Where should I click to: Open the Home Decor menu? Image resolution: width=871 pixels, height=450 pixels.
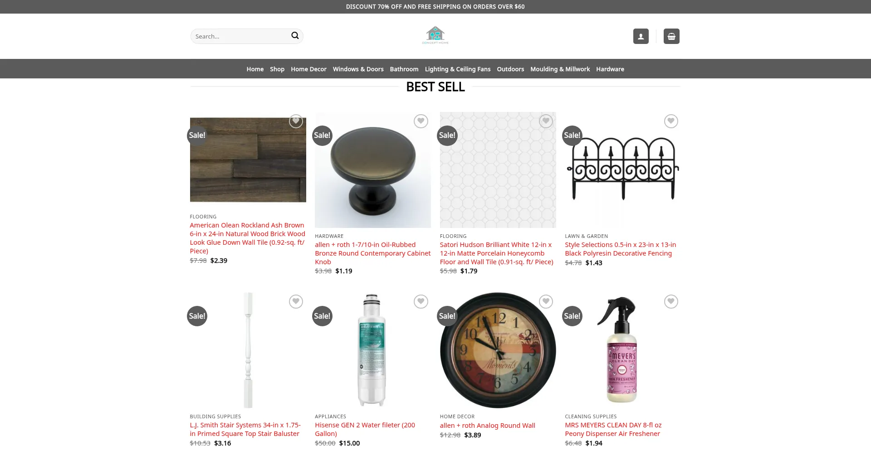click(308, 69)
